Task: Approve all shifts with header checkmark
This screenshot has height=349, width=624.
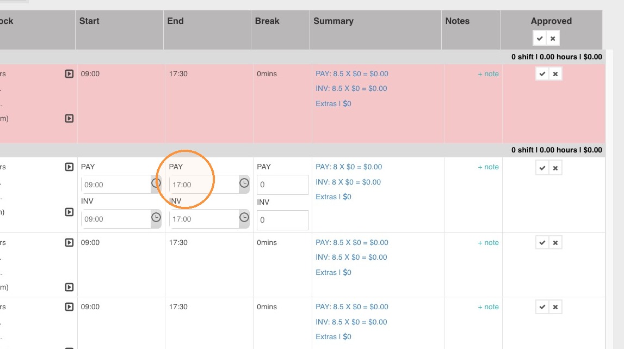Action: pos(540,39)
